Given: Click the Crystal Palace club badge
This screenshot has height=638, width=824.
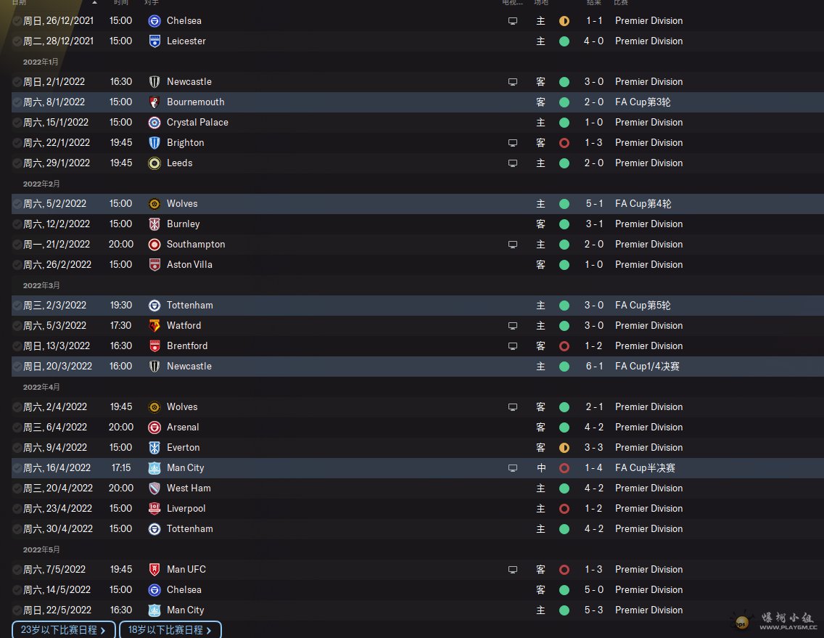Looking at the screenshot, I should 154,123.
